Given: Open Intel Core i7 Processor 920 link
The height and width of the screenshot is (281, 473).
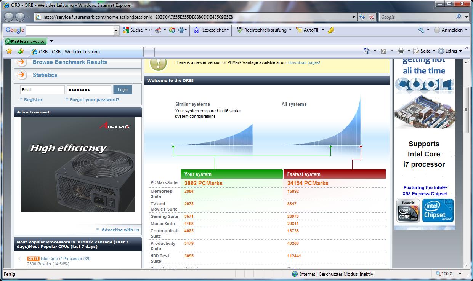Looking at the screenshot, I should 66,259.
